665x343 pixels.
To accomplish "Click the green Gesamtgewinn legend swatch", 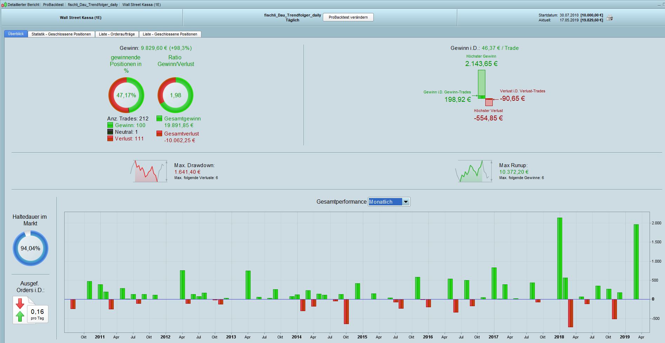I will coord(159,118).
